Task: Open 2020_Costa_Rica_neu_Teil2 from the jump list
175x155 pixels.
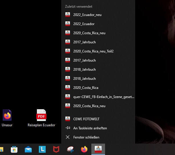Action: [93, 51]
